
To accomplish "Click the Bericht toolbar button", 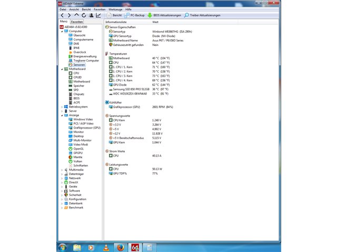I will [115, 15].
